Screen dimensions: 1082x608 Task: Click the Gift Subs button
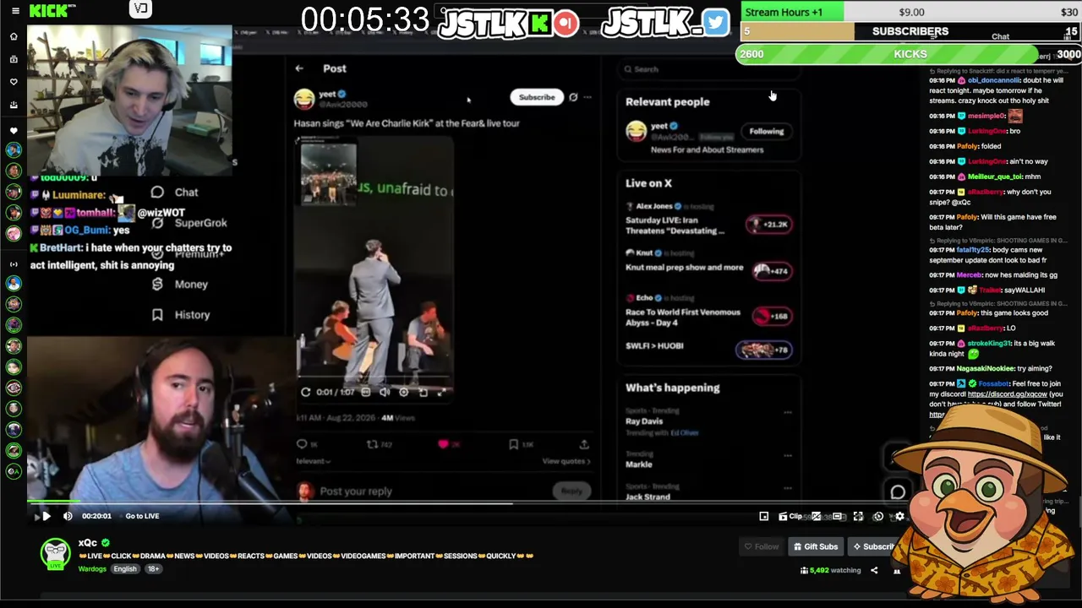point(815,546)
